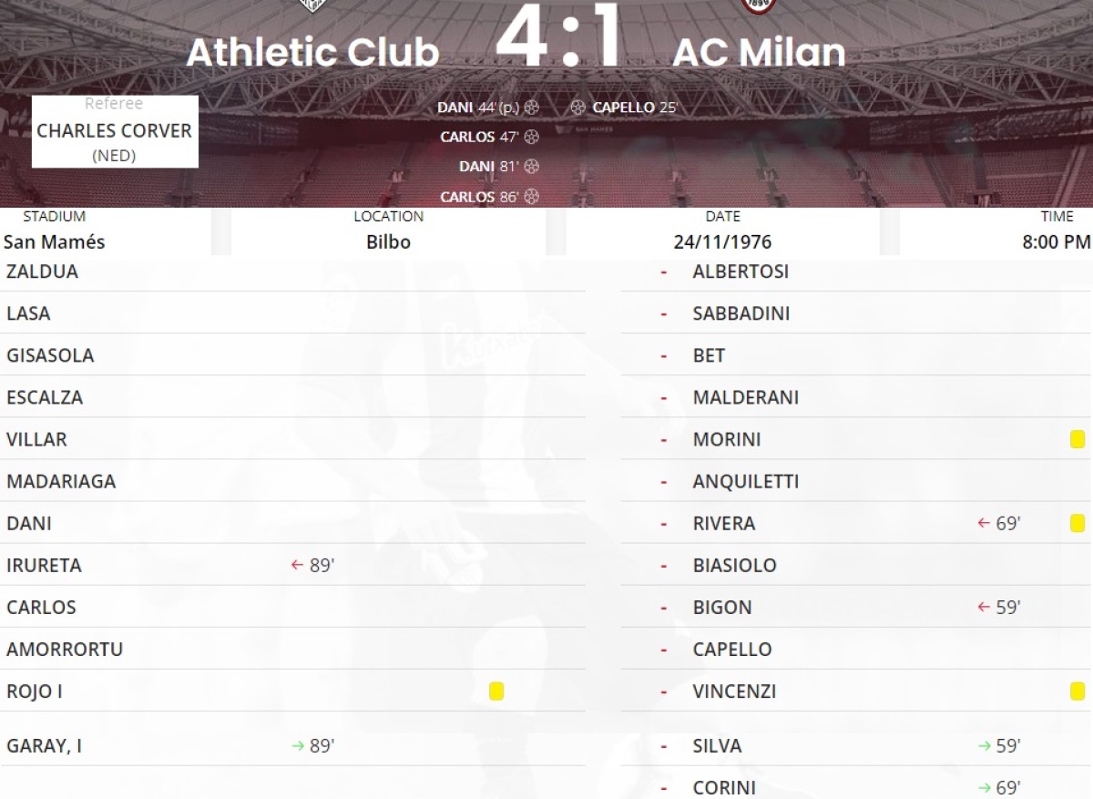Click Rivera's yellow card icon
Image resolution: width=1093 pixels, height=799 pixels.
(1078, 524)
